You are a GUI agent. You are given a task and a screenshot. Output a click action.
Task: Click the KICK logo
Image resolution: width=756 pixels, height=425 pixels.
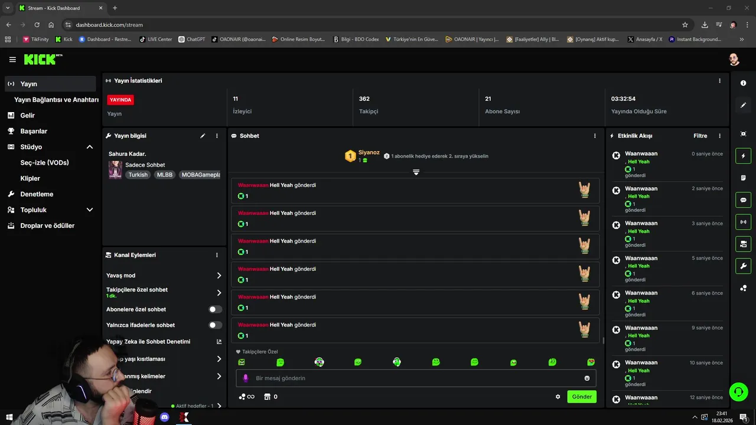[x=43, y=60]
